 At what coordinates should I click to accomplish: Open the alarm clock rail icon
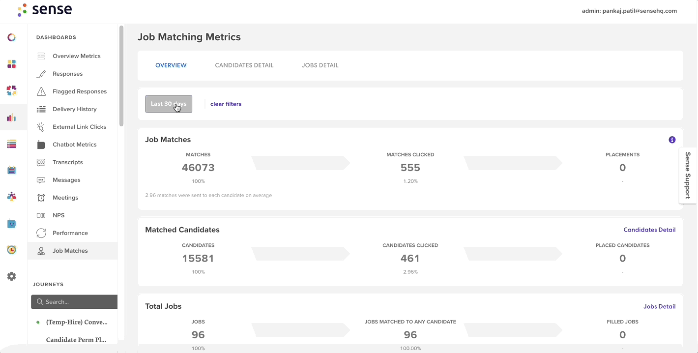click(12, 250)
